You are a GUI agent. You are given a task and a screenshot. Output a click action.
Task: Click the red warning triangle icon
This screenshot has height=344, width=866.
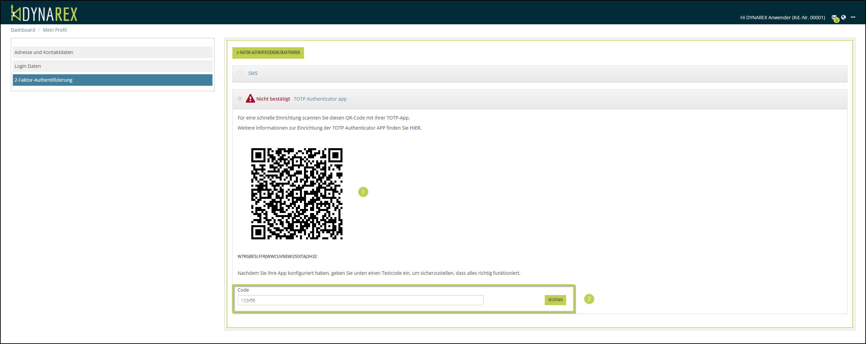pyautogui.click(x=250, y=99)
